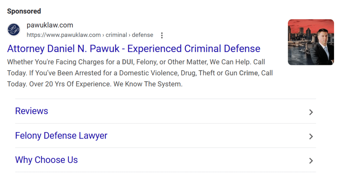The height and width of the screenshot is (174, 353).
Task: Visit the Felony Defense Lawyer sitelink text
Action: tap(61, 135)
